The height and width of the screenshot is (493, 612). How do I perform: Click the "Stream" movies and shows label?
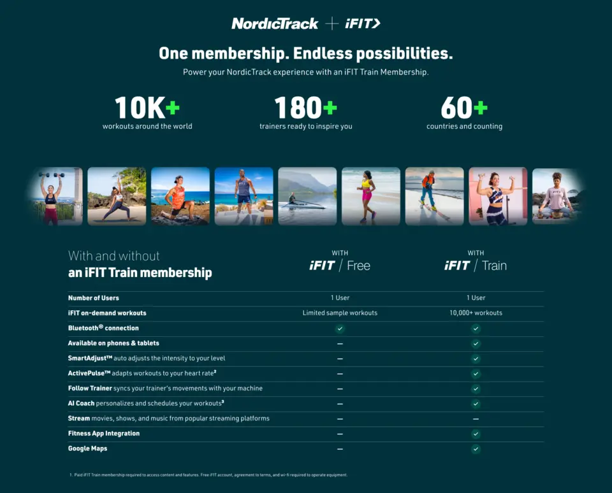(x=168, y=418)
